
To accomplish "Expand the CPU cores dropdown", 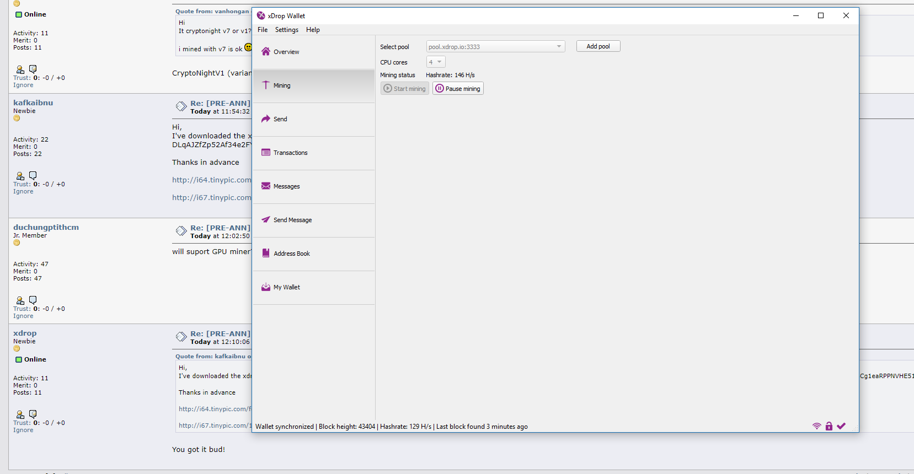I will pyautogui.click(x=436, y=62).
